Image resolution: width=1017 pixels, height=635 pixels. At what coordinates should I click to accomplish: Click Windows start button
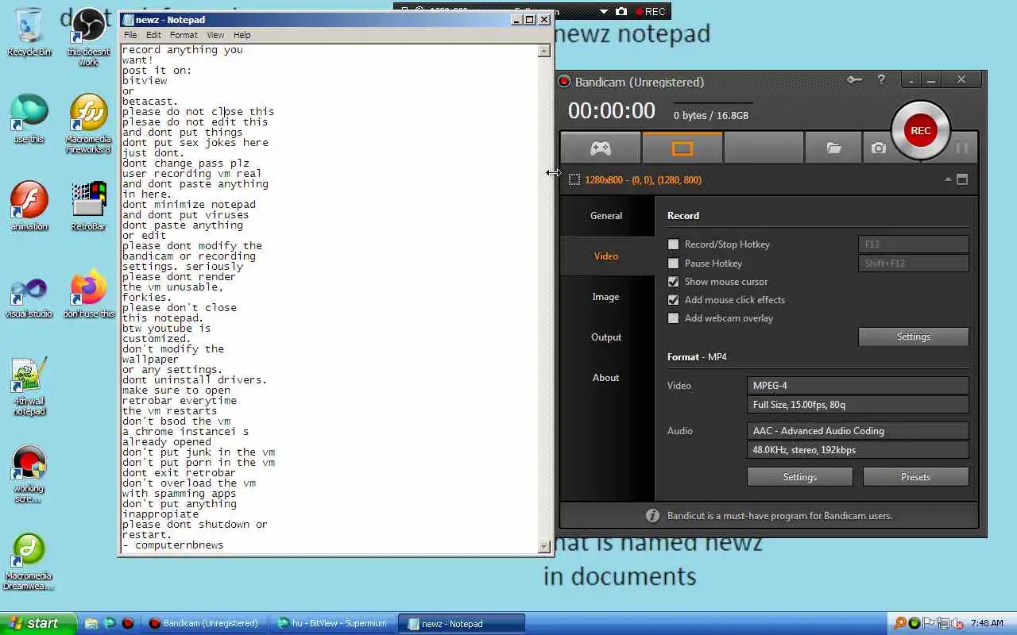click(x=38, y=623)
